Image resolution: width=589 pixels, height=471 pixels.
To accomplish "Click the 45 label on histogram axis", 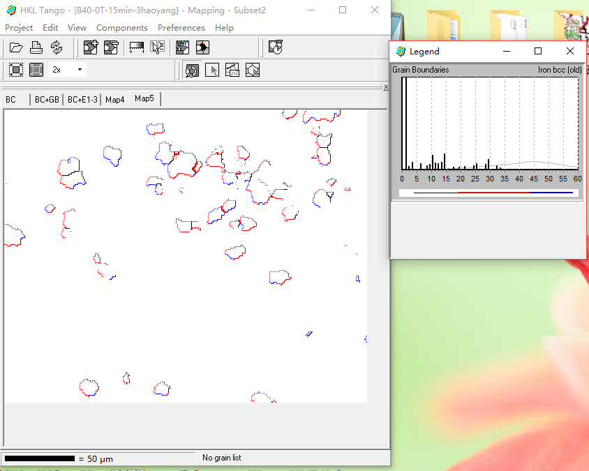I will (534, 179).
